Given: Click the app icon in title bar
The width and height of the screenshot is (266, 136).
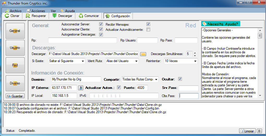Looking at the screenshot, I should 4,3.
